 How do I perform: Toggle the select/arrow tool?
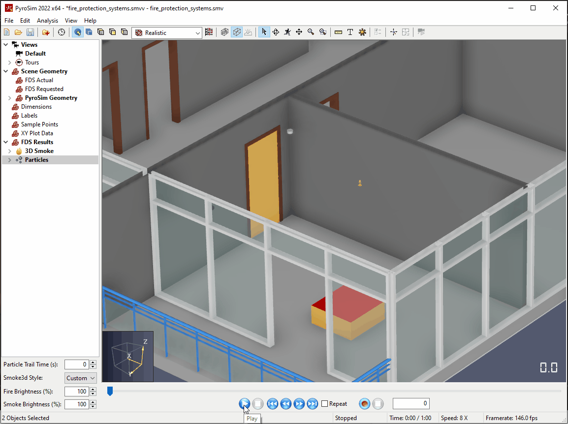pyautogui.click(x=264, y=32)
